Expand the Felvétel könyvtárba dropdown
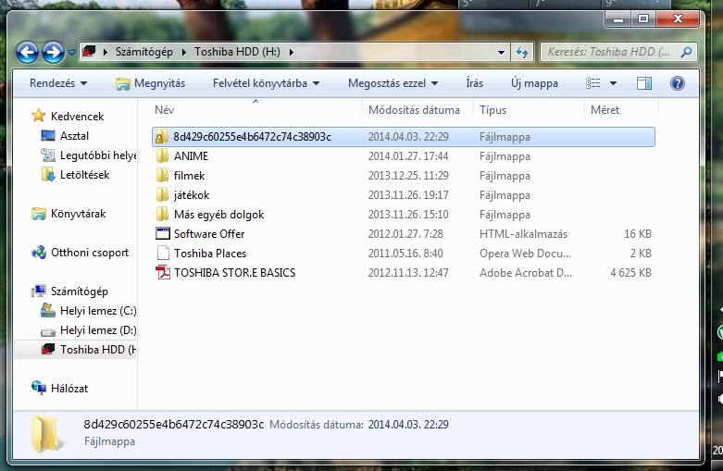This screenshot has height=471, width=723. (266, 83)
